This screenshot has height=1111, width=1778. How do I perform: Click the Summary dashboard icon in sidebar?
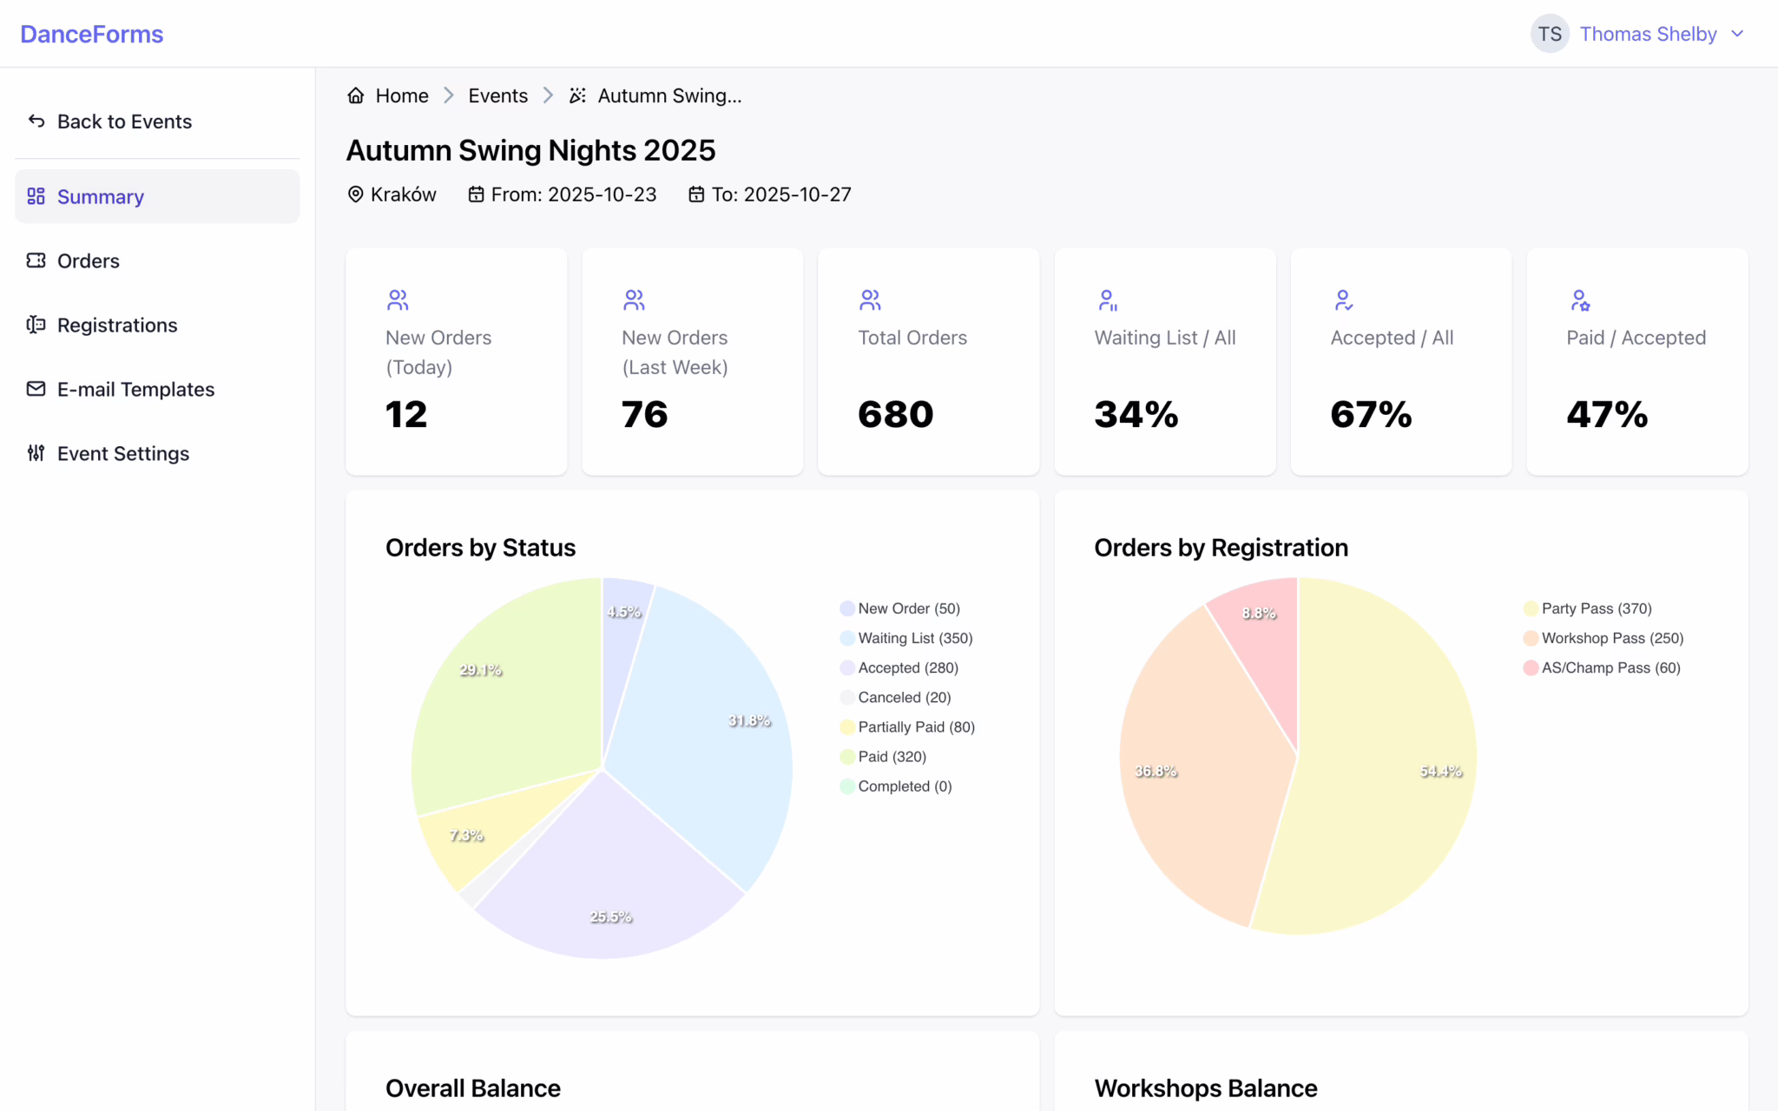(x=36, y=196)
